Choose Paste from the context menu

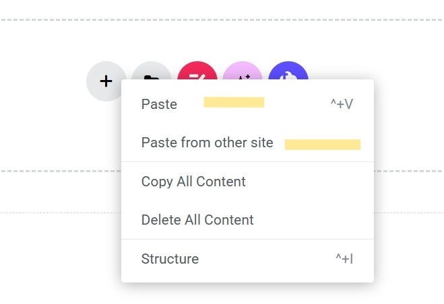[159, 104]
